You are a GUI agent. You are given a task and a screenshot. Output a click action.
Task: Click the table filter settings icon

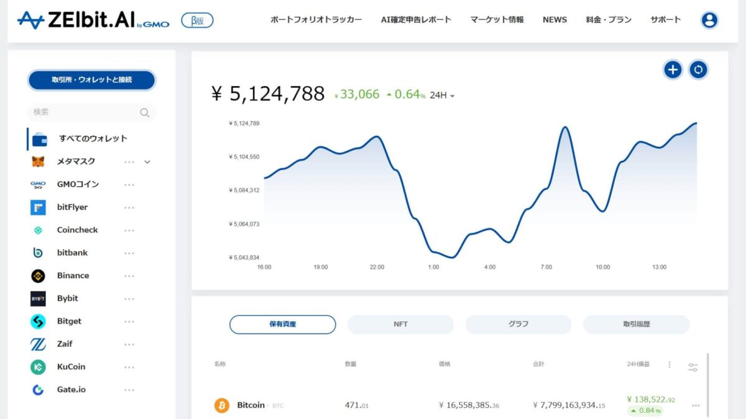(x=693, y=367)
